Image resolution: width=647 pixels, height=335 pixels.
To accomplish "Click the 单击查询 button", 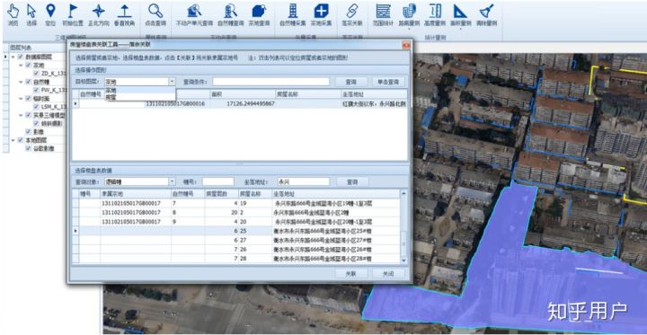I will pos(388,82).
